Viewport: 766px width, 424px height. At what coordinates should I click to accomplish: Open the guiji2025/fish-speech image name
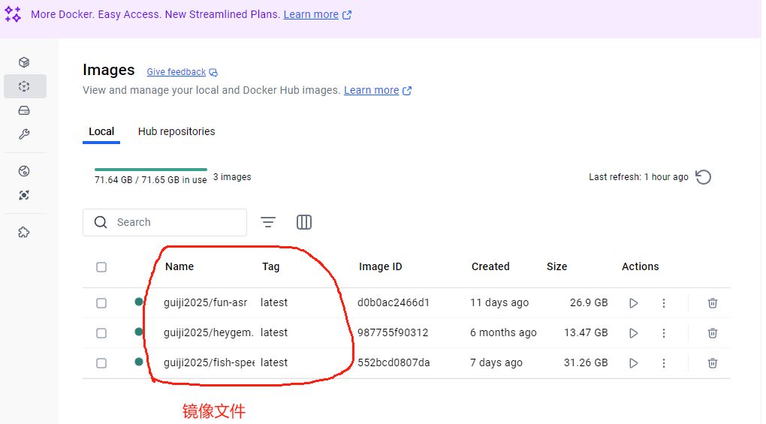[x=209, y=362]
